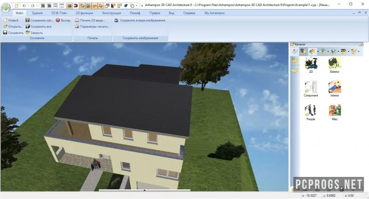
Task: Open the 2D catalog folder
Action: coord(311,65)
